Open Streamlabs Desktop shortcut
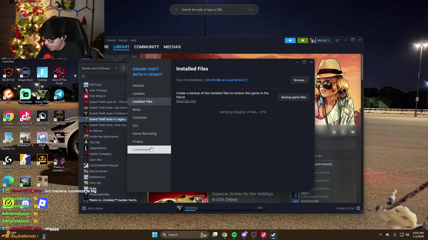The width and height of the screenshot is (428, 240). pos(25,98)
